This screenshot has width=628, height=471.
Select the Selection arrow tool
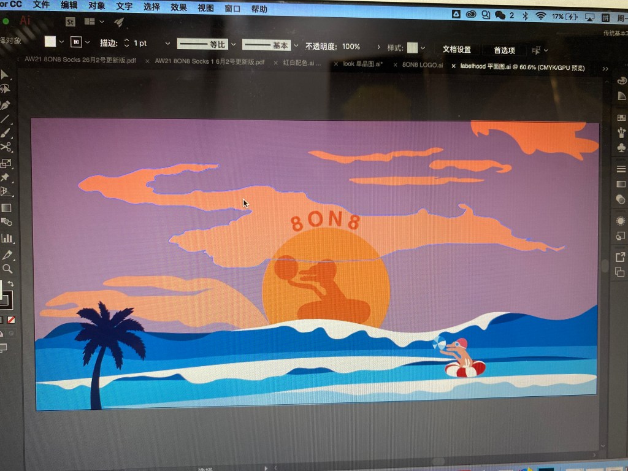(5, 75)
